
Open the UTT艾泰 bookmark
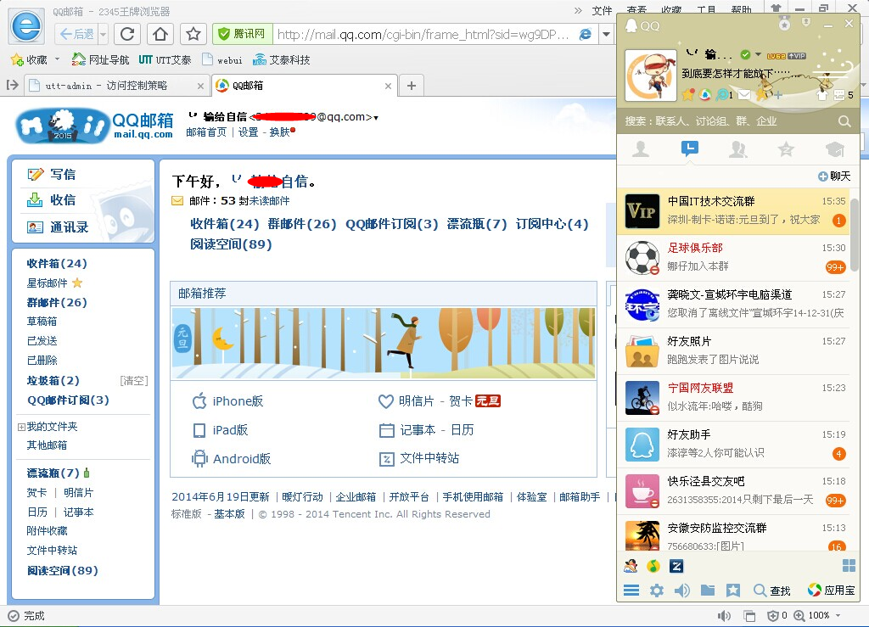[x=165, y=60]
